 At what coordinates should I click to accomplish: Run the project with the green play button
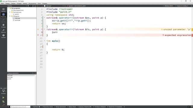coord(3,97)
